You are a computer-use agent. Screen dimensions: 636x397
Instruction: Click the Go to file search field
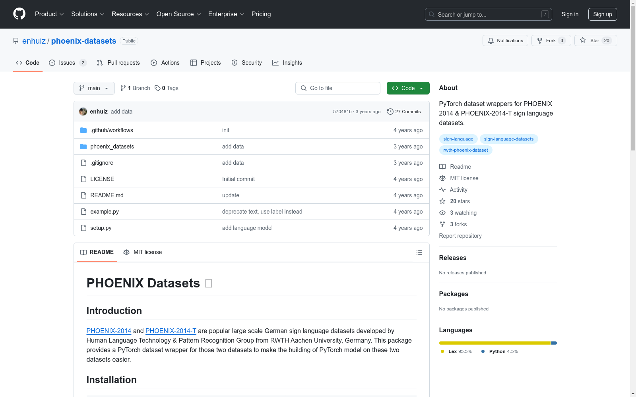338,88
